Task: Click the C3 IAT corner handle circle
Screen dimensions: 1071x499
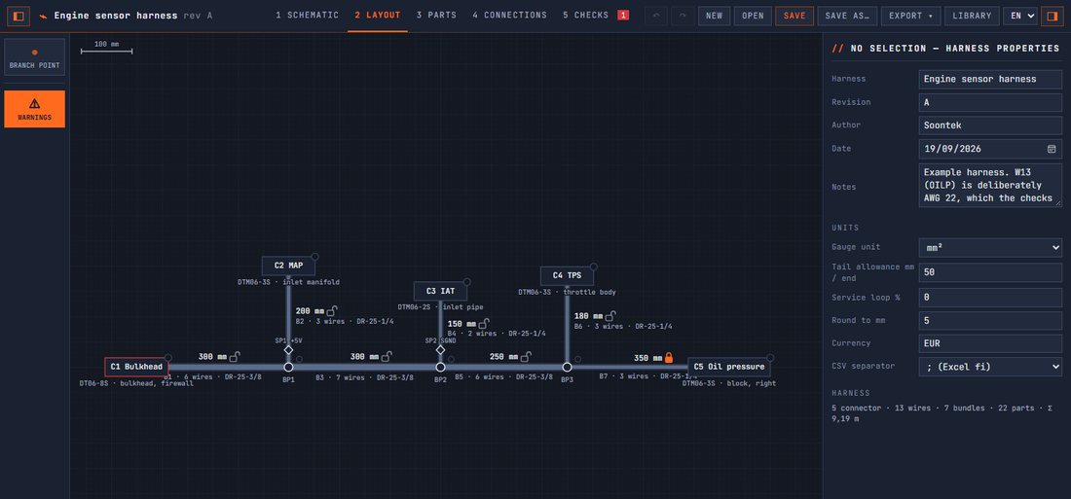Action: coord(467,282)
